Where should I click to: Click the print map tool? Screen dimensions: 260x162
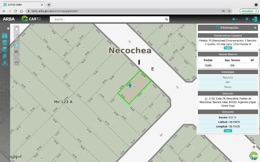point(17,62)
